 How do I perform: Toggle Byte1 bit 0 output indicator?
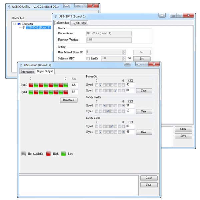pyautogui.click(x=66, y=92)
